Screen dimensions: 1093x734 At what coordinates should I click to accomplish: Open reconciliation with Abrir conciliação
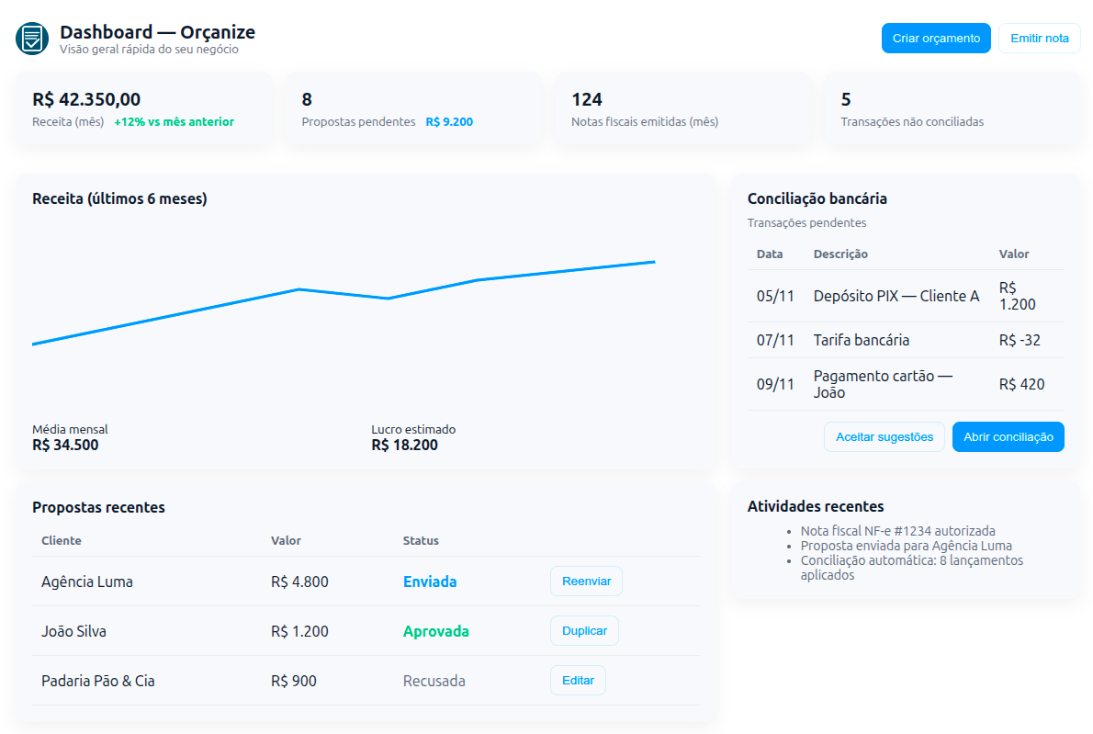(1008, 437)
